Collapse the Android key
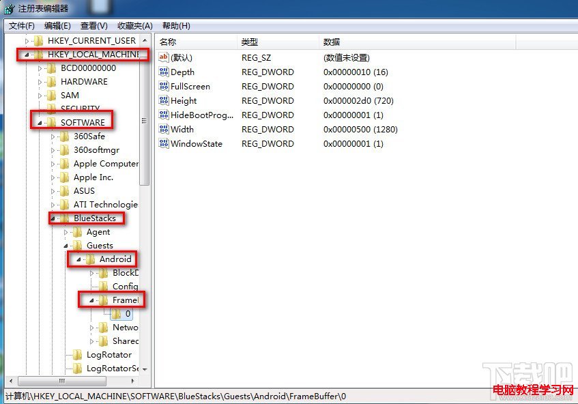Image resolution: width=578 pixels, height=404 pixels. point(78,259)
